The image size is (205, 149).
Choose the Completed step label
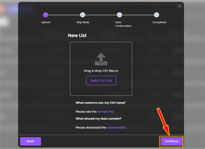159,22
